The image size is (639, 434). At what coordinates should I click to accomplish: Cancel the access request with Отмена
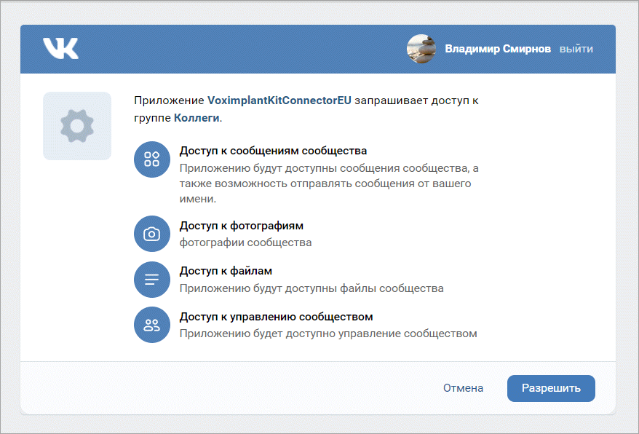coord(464,388)
